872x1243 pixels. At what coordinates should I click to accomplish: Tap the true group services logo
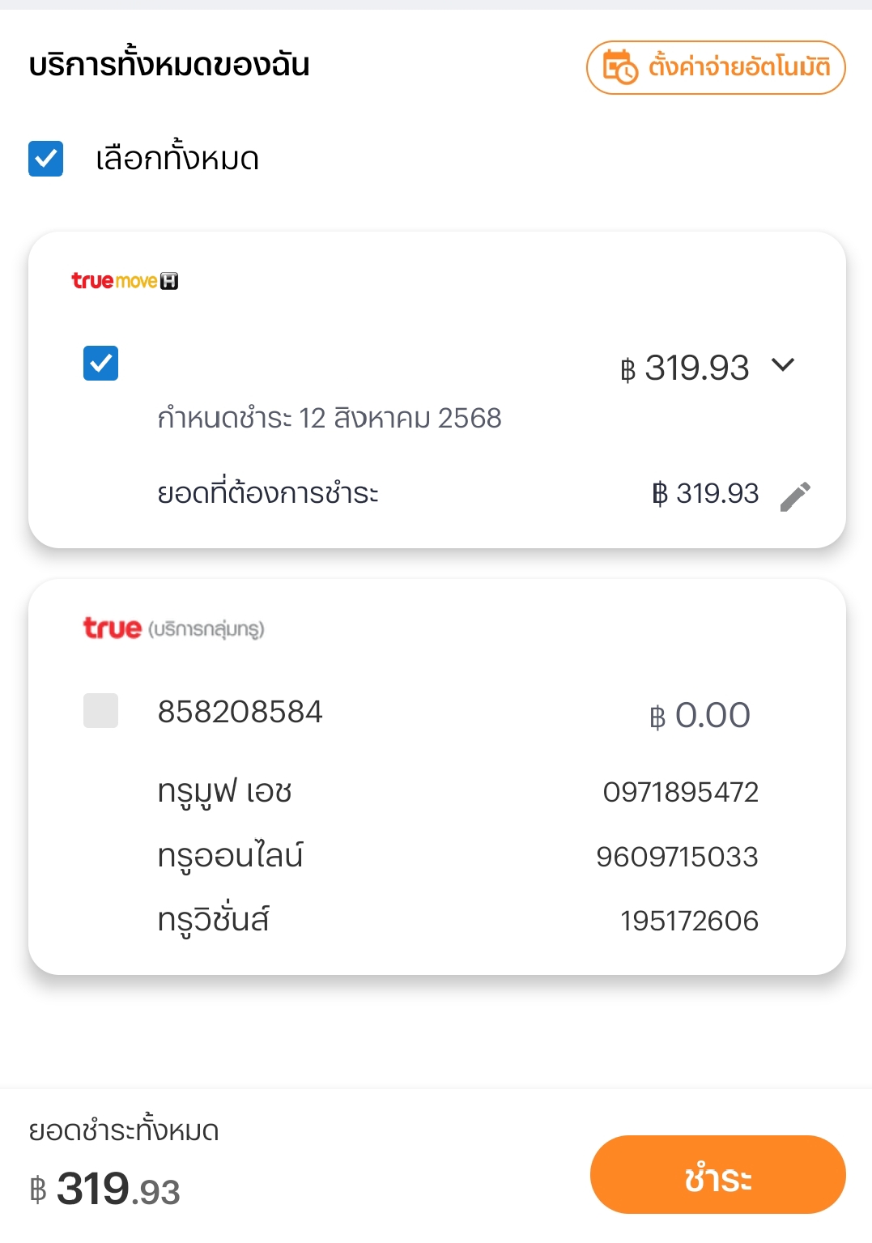[x=173, y=628]
